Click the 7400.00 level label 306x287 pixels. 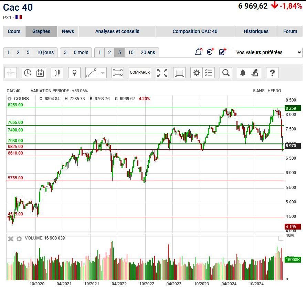click(x=15, y=130)
